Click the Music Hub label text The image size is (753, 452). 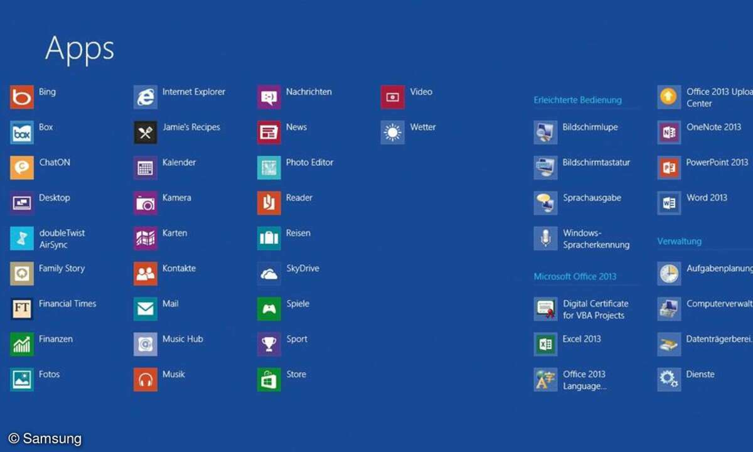coord(183,339)
